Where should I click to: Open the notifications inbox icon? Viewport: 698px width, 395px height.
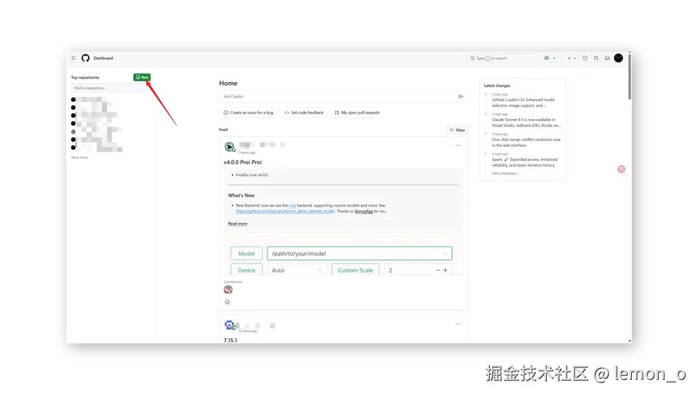(607, 58)
